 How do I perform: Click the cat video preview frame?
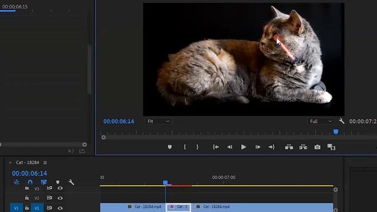point(243,59)
